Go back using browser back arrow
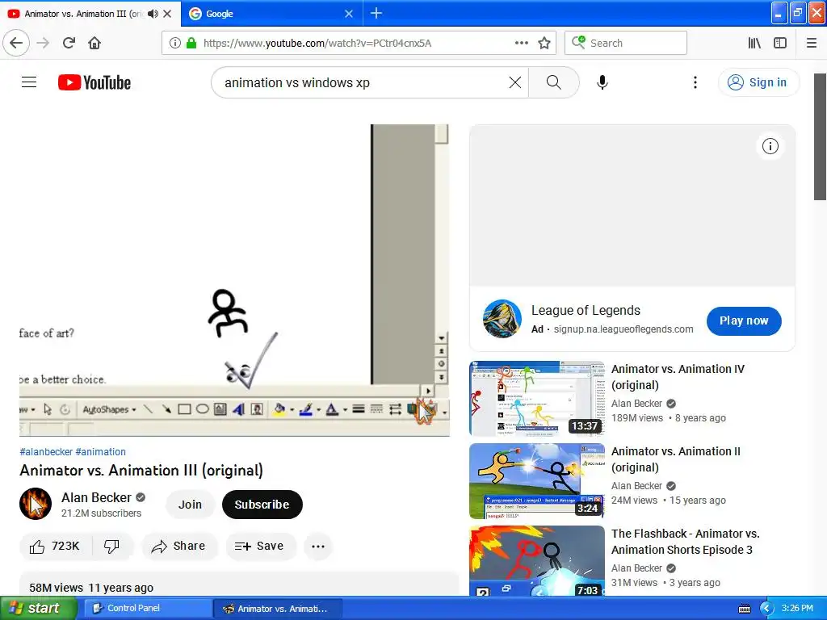The width and height of the screenshot is (827, 620). [x=16, y=43]
